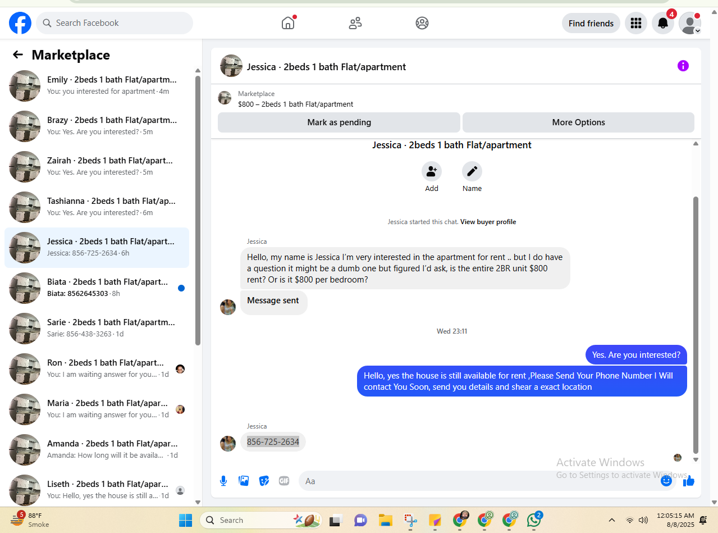Image resolution: width=718 pixels, height=533 pixels.
Task: Click the chat pane vertical scrollbar
Action: pyautogui.click(x=696, y=325)
